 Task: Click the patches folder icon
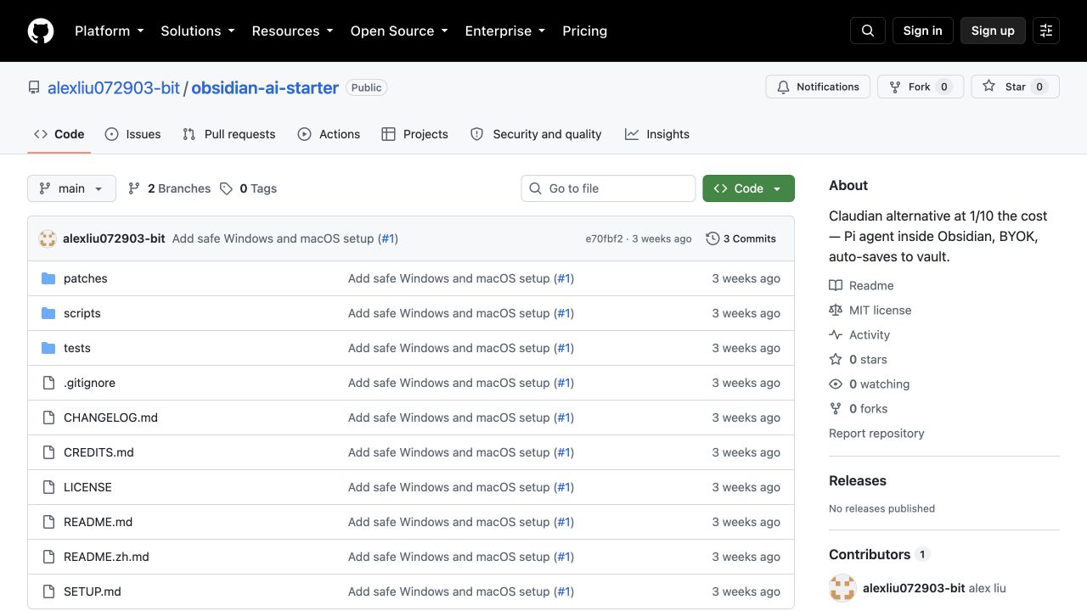tap(48, 278)
